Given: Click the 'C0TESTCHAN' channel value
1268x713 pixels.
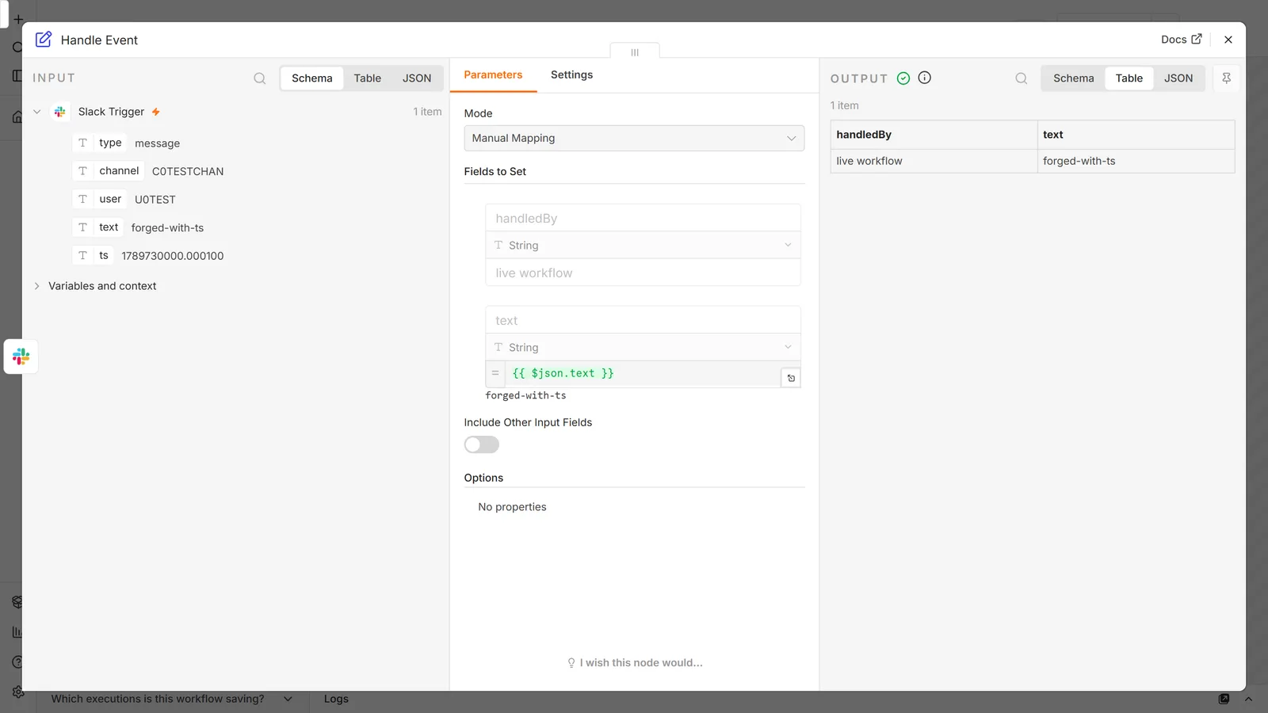Looking at the screenshot, I should tap(188, 171).
